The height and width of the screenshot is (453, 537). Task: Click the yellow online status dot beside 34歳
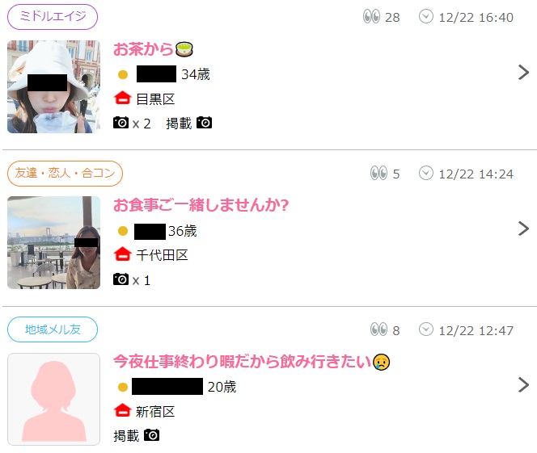tap(123, 74)
